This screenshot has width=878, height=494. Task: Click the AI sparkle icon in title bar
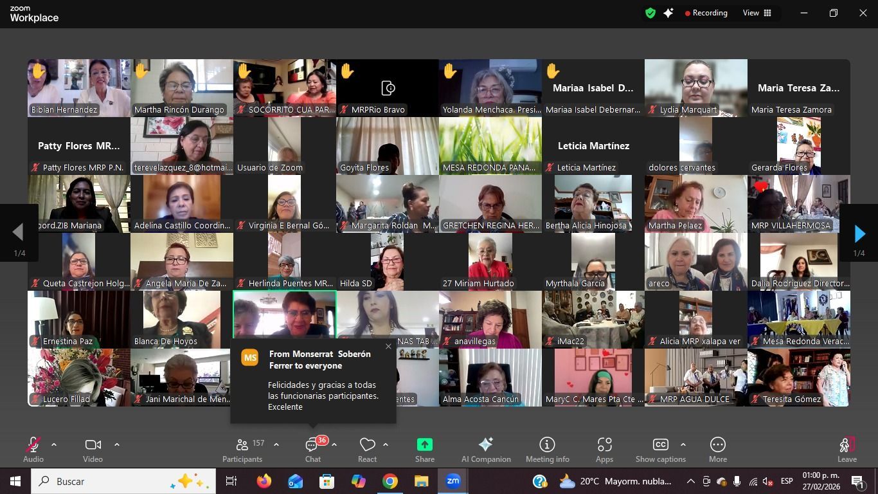tap(668, 13)
